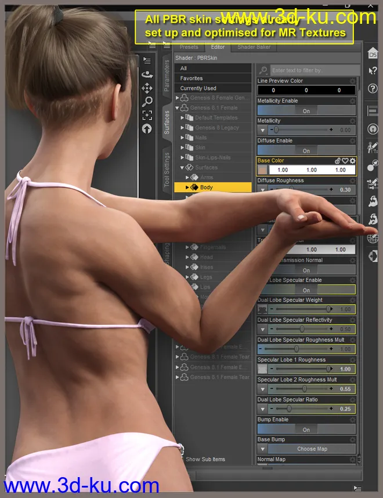This screenshot has height=498, width=383.
Task: Switch to the Presets tab
Action: 189,47
